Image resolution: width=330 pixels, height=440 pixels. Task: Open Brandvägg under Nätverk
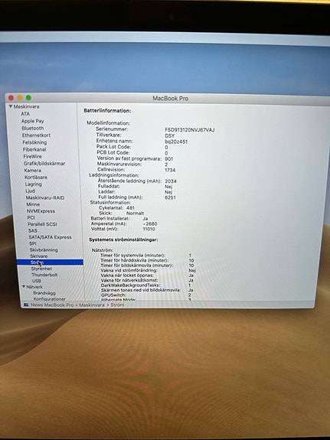[44, 292]
